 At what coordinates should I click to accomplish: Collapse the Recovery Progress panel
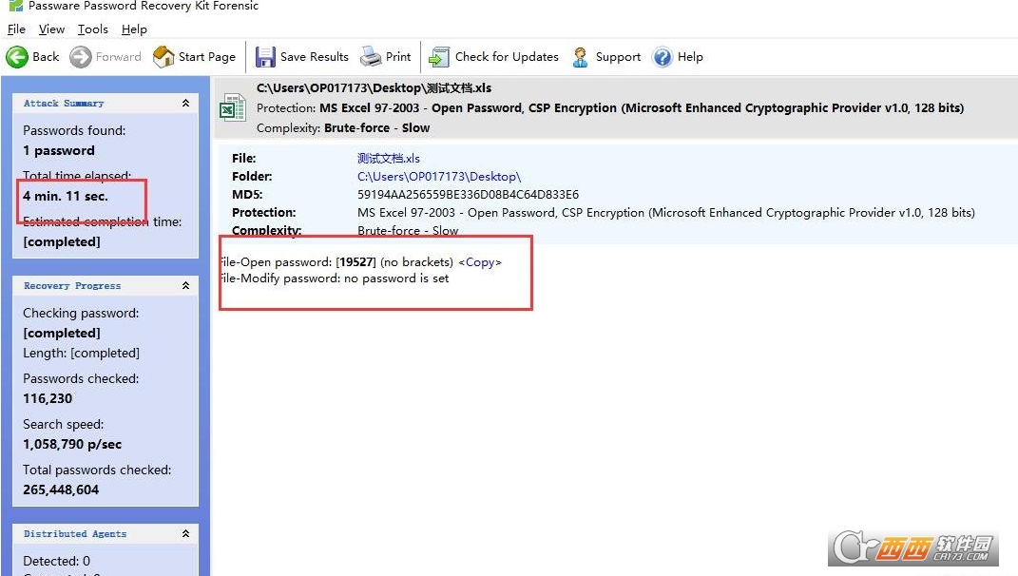pyautogui.click(x=185, y=286)
